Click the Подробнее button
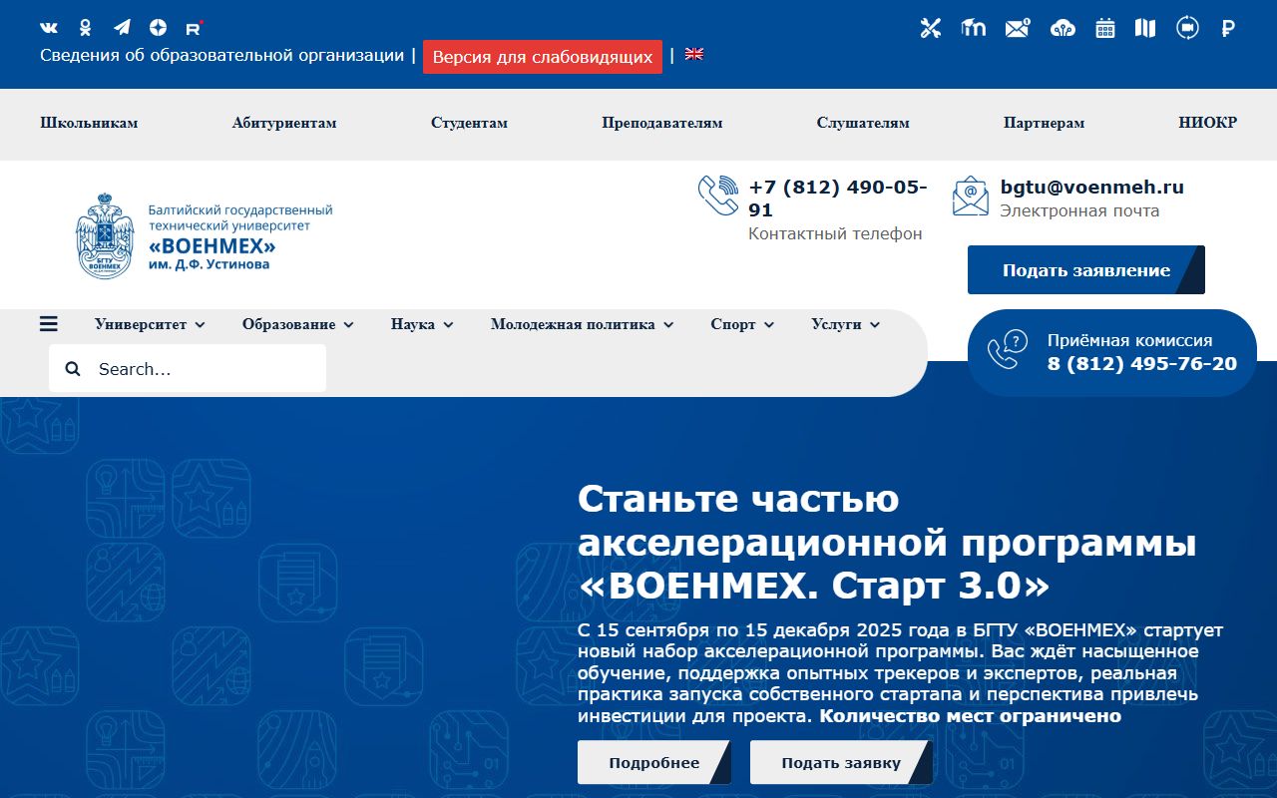The height and width of the screenshot is (798, 1277). coord(654,763)
